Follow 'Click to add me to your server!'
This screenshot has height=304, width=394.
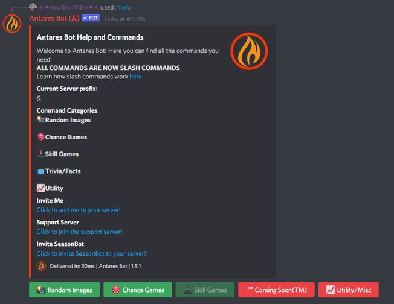pyautogui.click(x=79, y=210)
